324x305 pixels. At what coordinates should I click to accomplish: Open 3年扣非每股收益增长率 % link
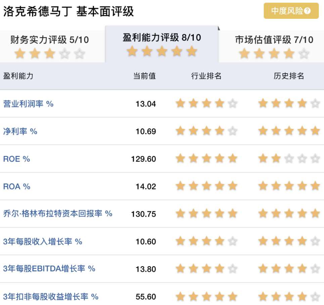51,297
